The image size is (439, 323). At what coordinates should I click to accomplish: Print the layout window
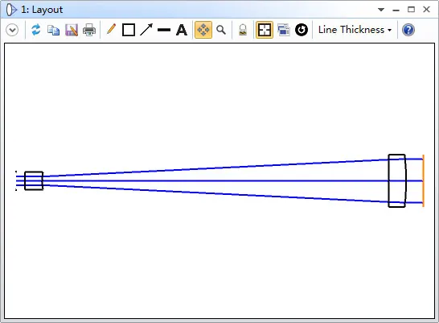tap(89, 30)
